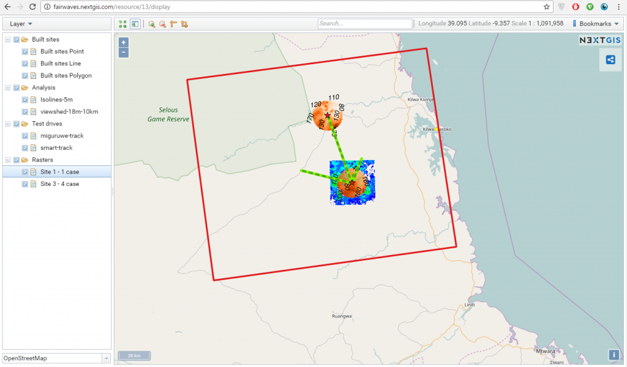Click the Search input field
Screen dimensions: 627x367
[365, 24]
